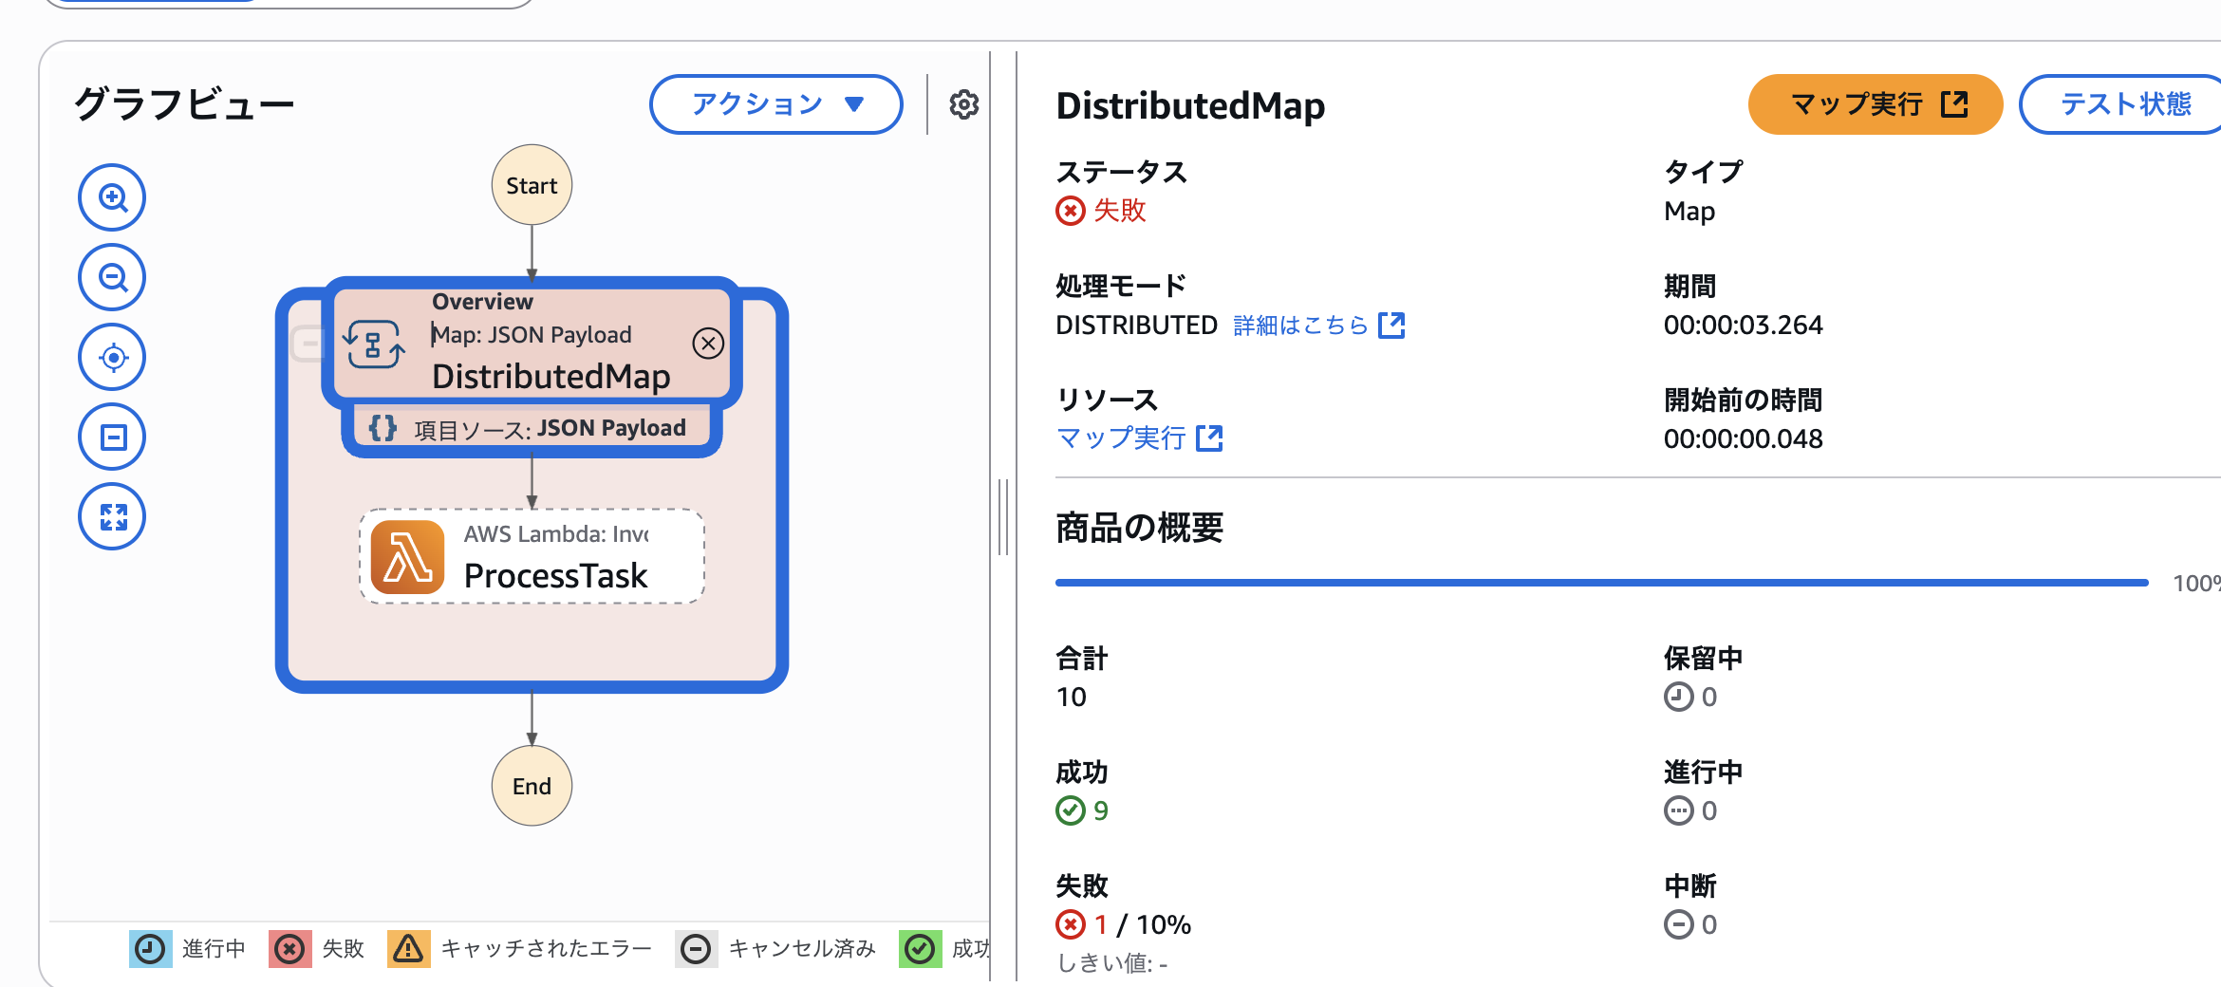Click the 項目ソース: JSON Payload label
Image resolution: width=2221 pixels, height=987 pixels.
[550, 429]
